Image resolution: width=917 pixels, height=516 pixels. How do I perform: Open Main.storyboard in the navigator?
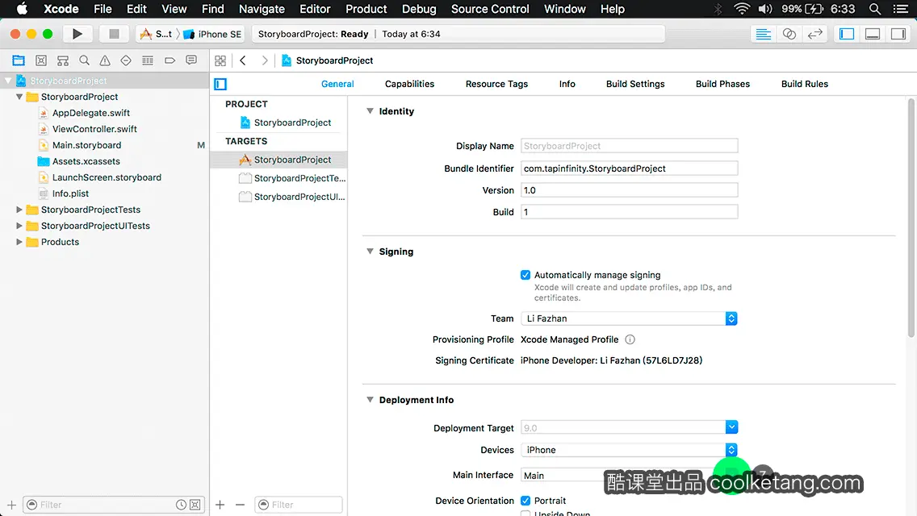tap(86, 145)
